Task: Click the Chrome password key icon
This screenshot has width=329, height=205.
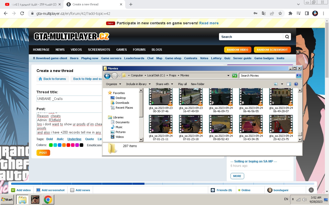Action: [x=255, y=13]
